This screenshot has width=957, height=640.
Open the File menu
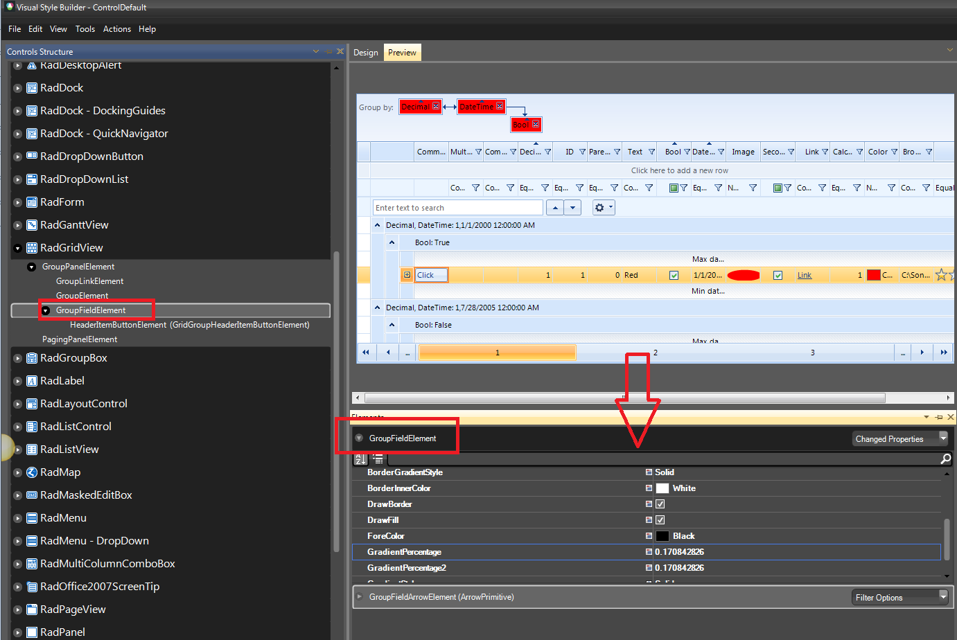(x=15, y=29)
